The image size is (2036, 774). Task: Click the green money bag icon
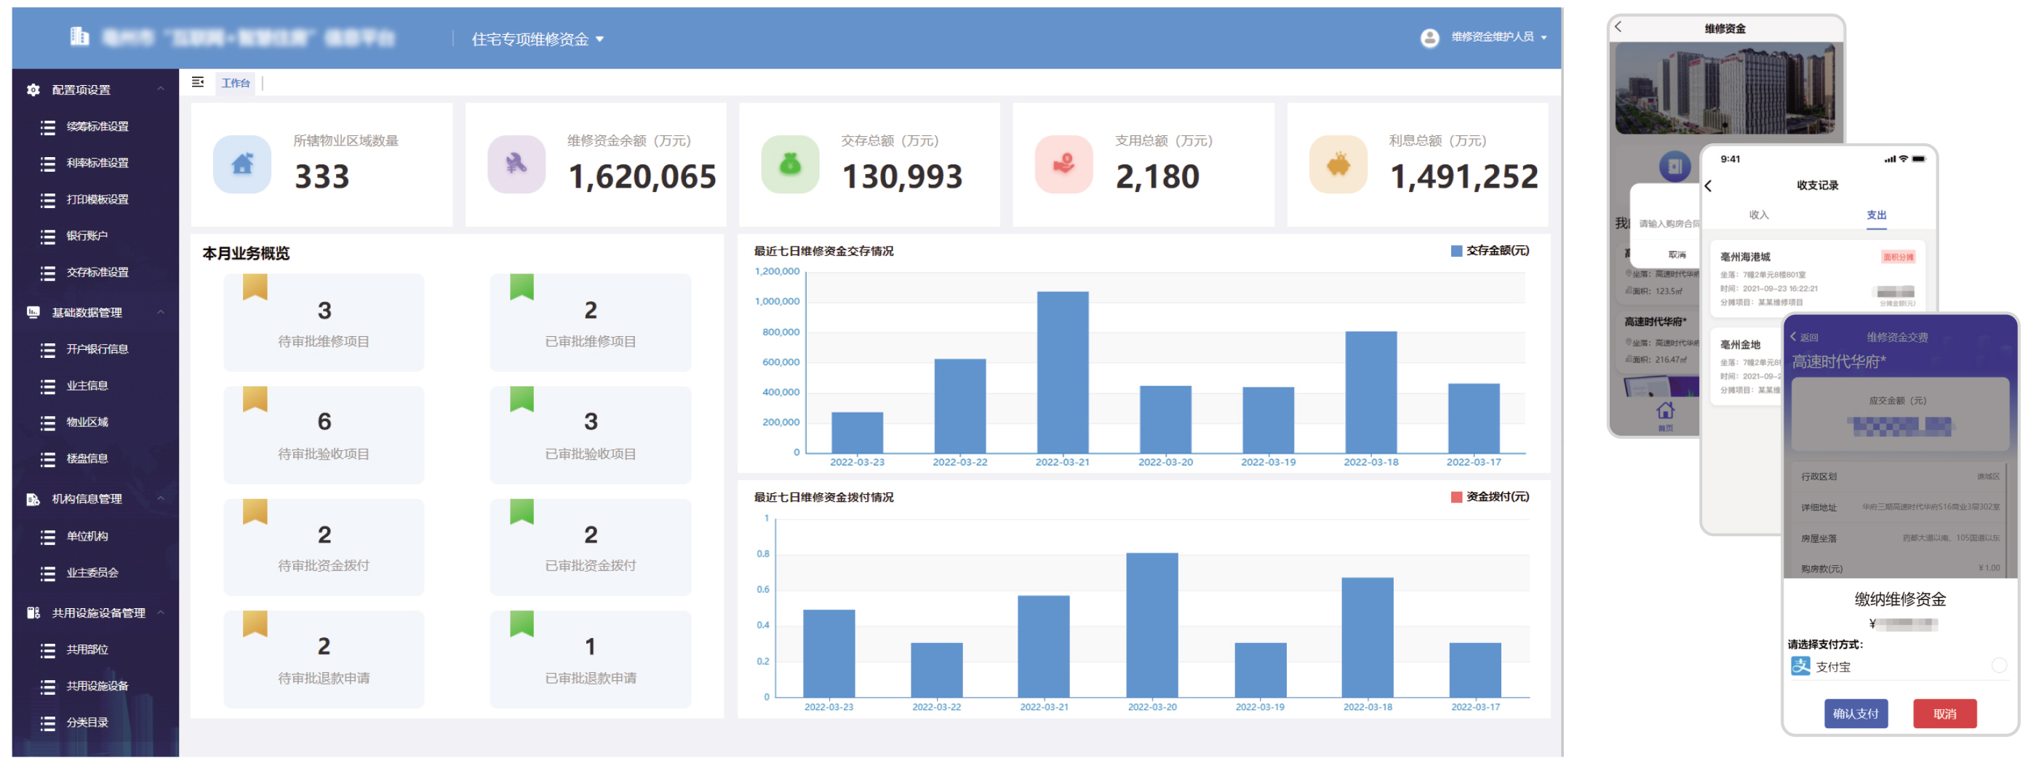click(x=789, y=164)
